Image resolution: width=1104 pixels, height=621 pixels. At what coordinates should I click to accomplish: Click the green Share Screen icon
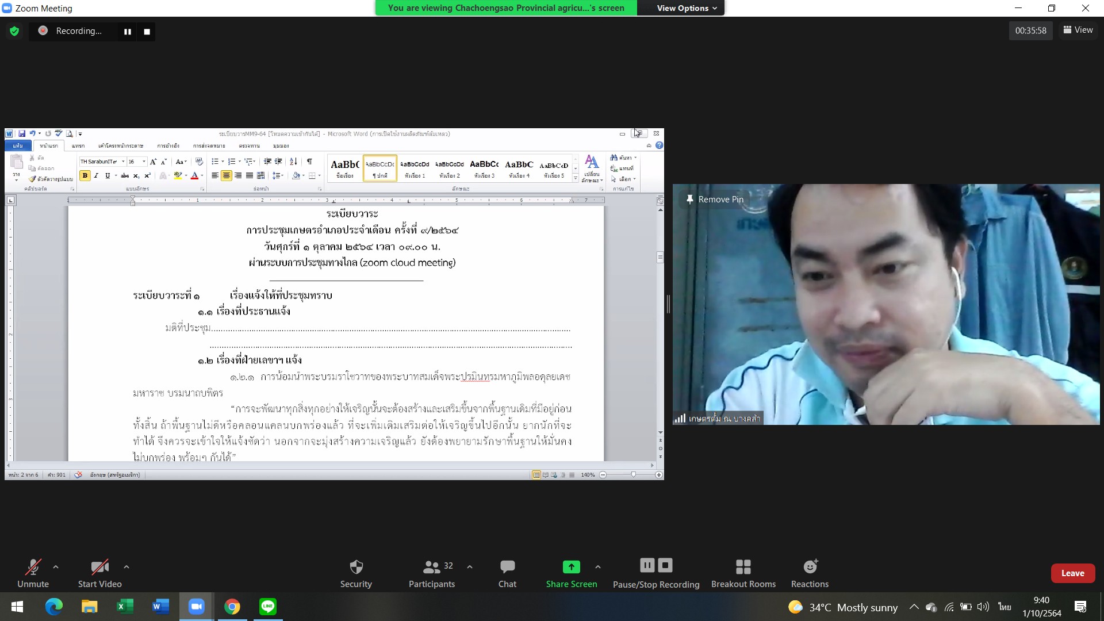click(571, 567)
